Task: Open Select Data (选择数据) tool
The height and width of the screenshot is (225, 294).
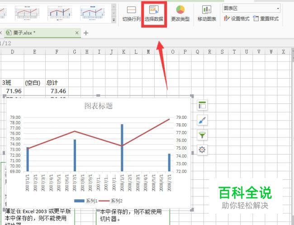Action: click(154, 14)
